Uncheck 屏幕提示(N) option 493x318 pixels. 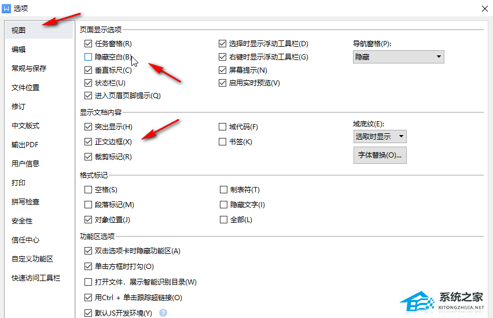point(223,70)
